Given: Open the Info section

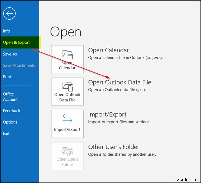Looking at the screenshot, I should click(x=7, y=31).
